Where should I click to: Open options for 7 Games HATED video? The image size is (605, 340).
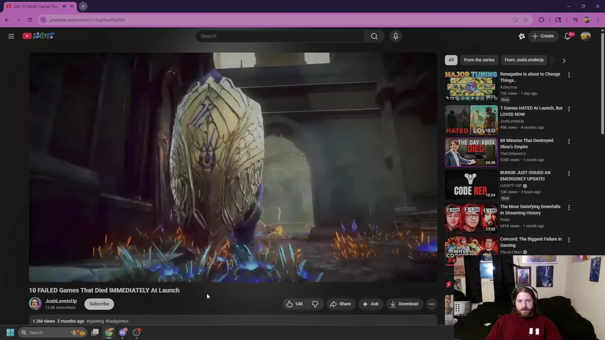click(x=569, y=109)
